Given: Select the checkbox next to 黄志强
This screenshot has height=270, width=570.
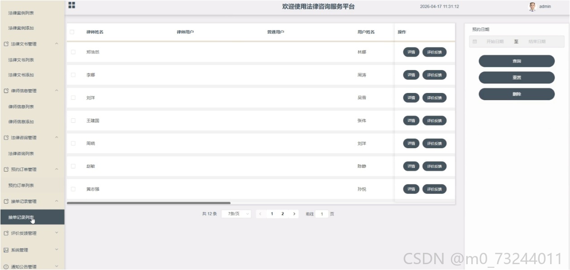Looking at the screenshot, I should (73, 189).
